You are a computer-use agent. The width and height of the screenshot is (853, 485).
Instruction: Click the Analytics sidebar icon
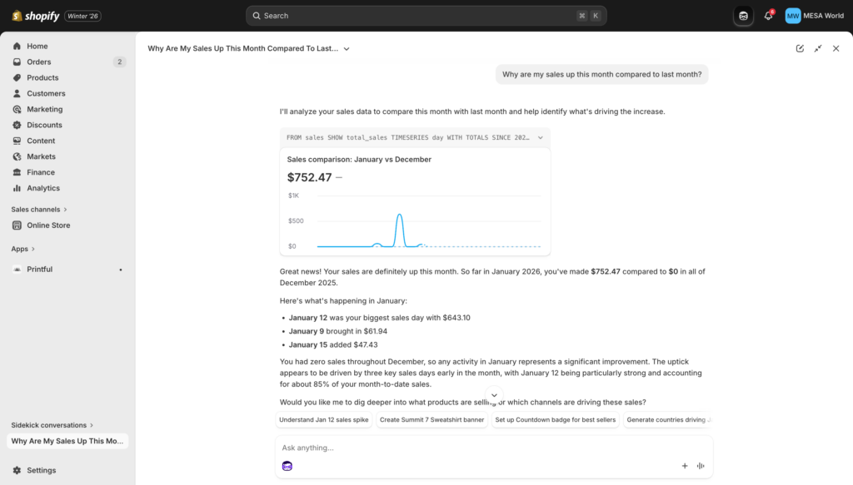[x=17, y=188]
